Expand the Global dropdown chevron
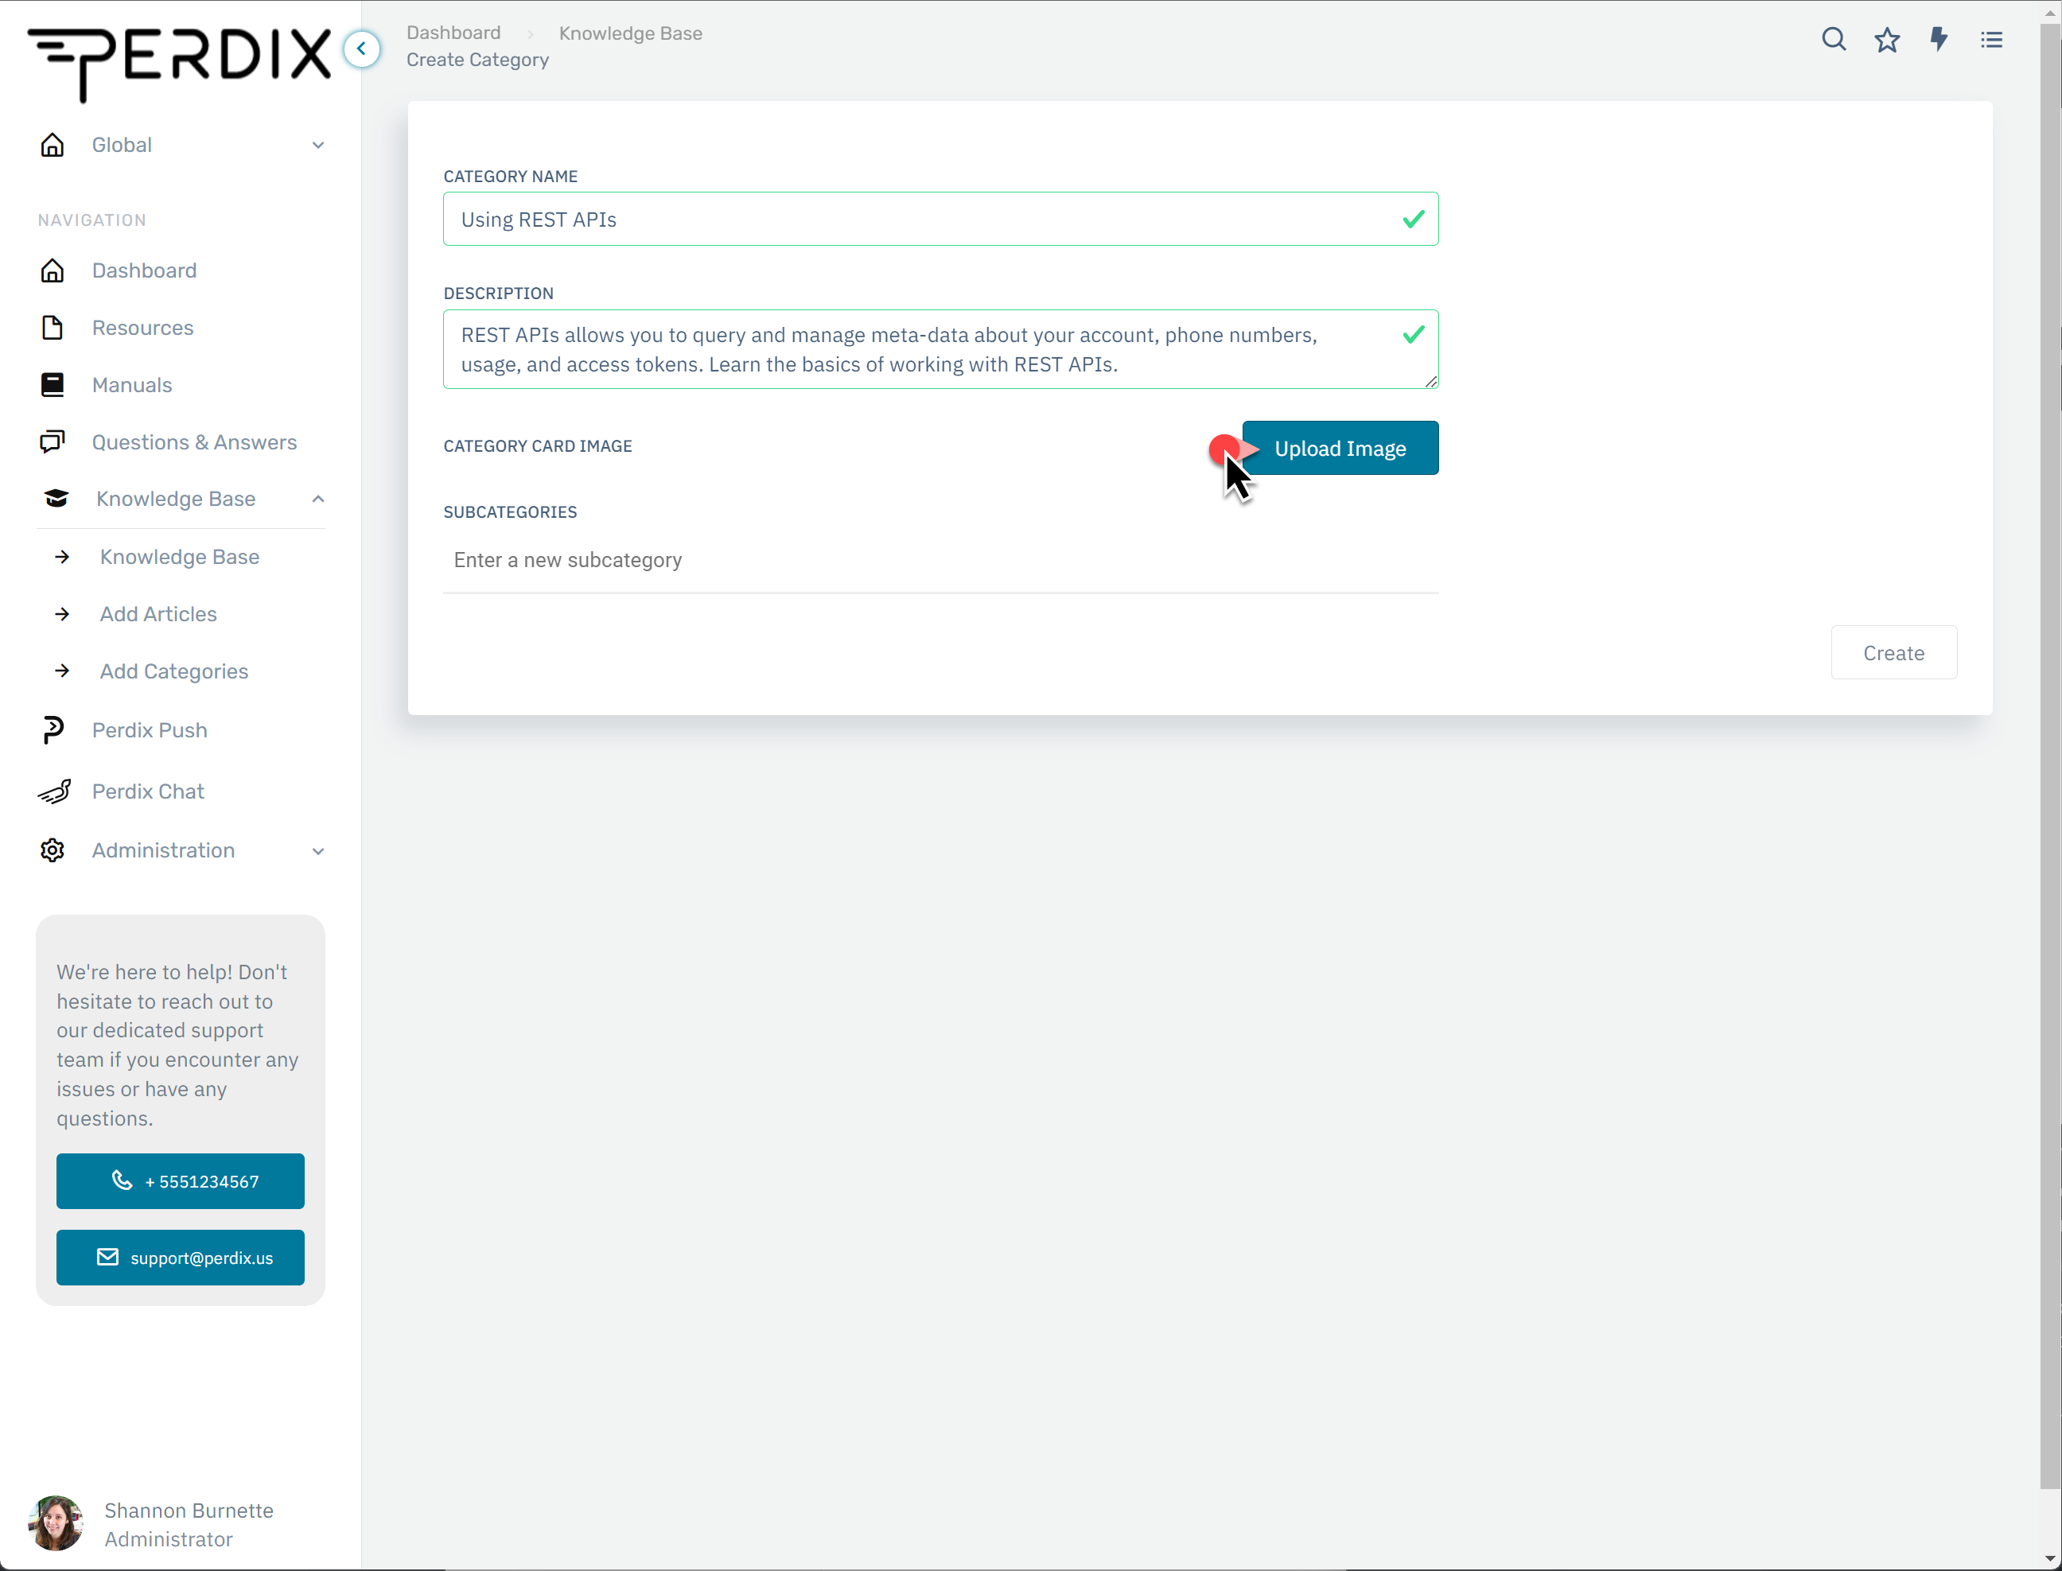2062x1571 pixels. pos(318,145)
